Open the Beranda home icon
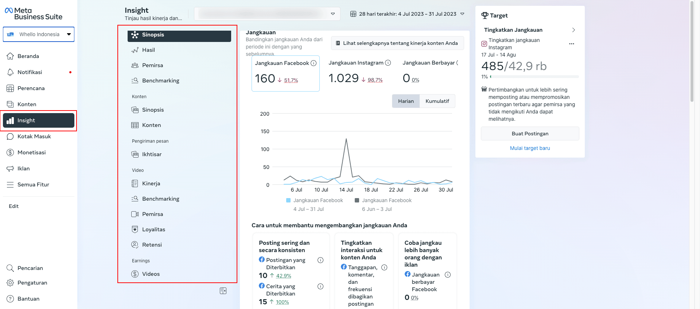 point(10,56)
